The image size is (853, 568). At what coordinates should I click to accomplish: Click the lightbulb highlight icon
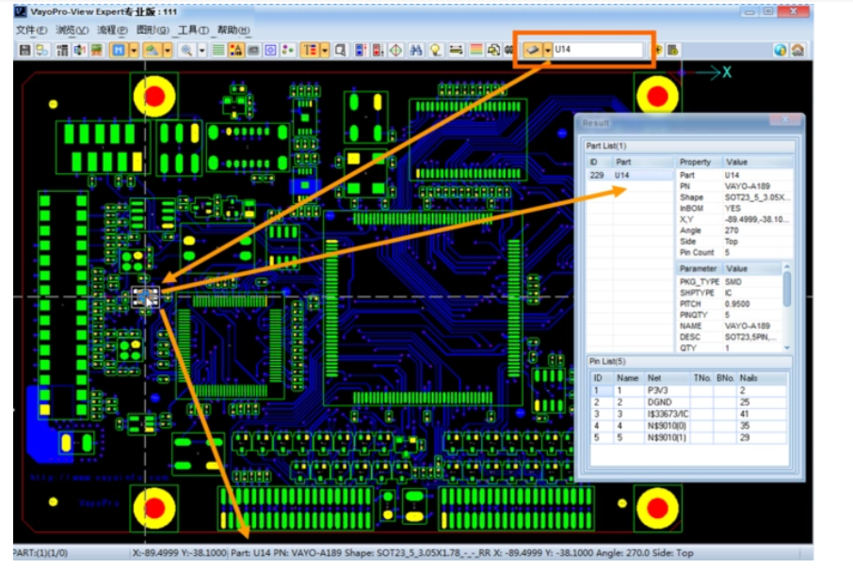(x=435, y=50)
